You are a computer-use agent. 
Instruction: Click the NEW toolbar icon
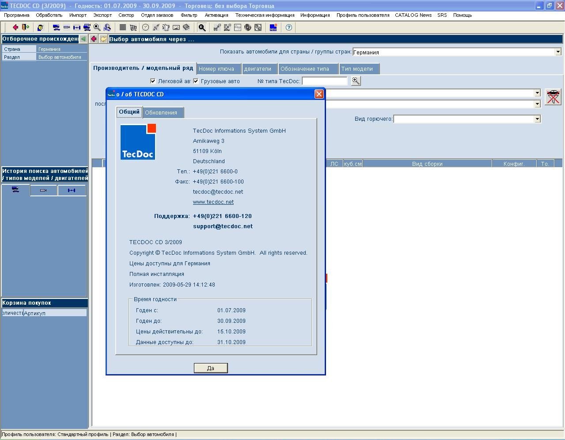click(x=273, y=27)
